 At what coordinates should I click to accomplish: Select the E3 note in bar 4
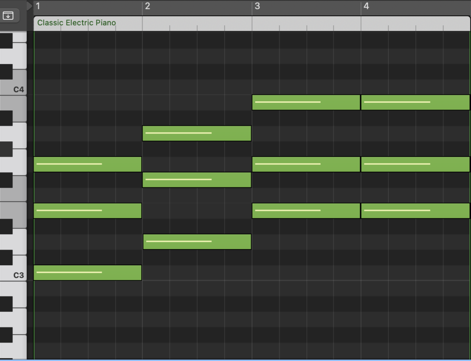click(415, 210)
